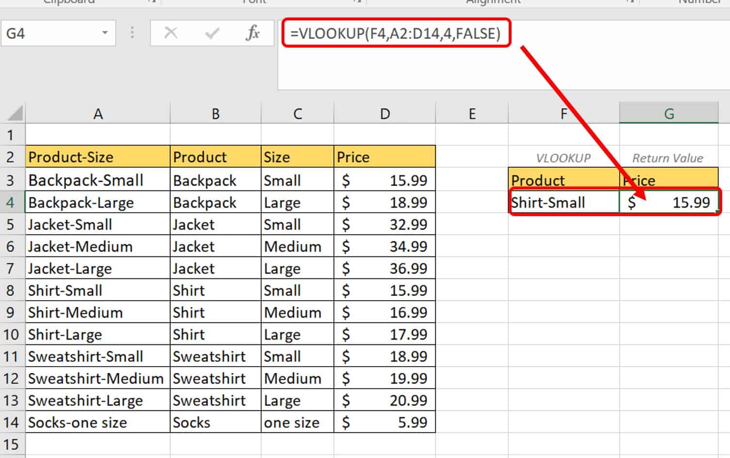Viewport: 730px width, 458px height.
Task: Click the Price header cell in column D
Action: click(384, 157)
